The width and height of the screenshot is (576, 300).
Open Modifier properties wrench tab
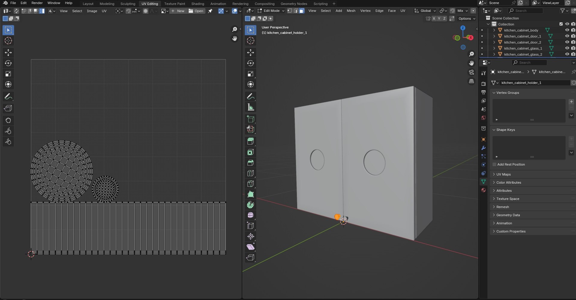coord(483,148)
